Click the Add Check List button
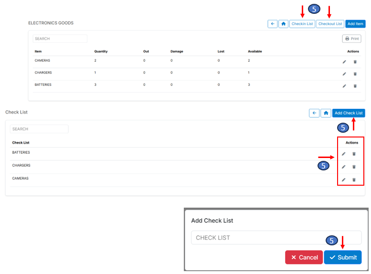Image resolution: width=371 pixels, height=274 pixels. [x=349, y=113]
